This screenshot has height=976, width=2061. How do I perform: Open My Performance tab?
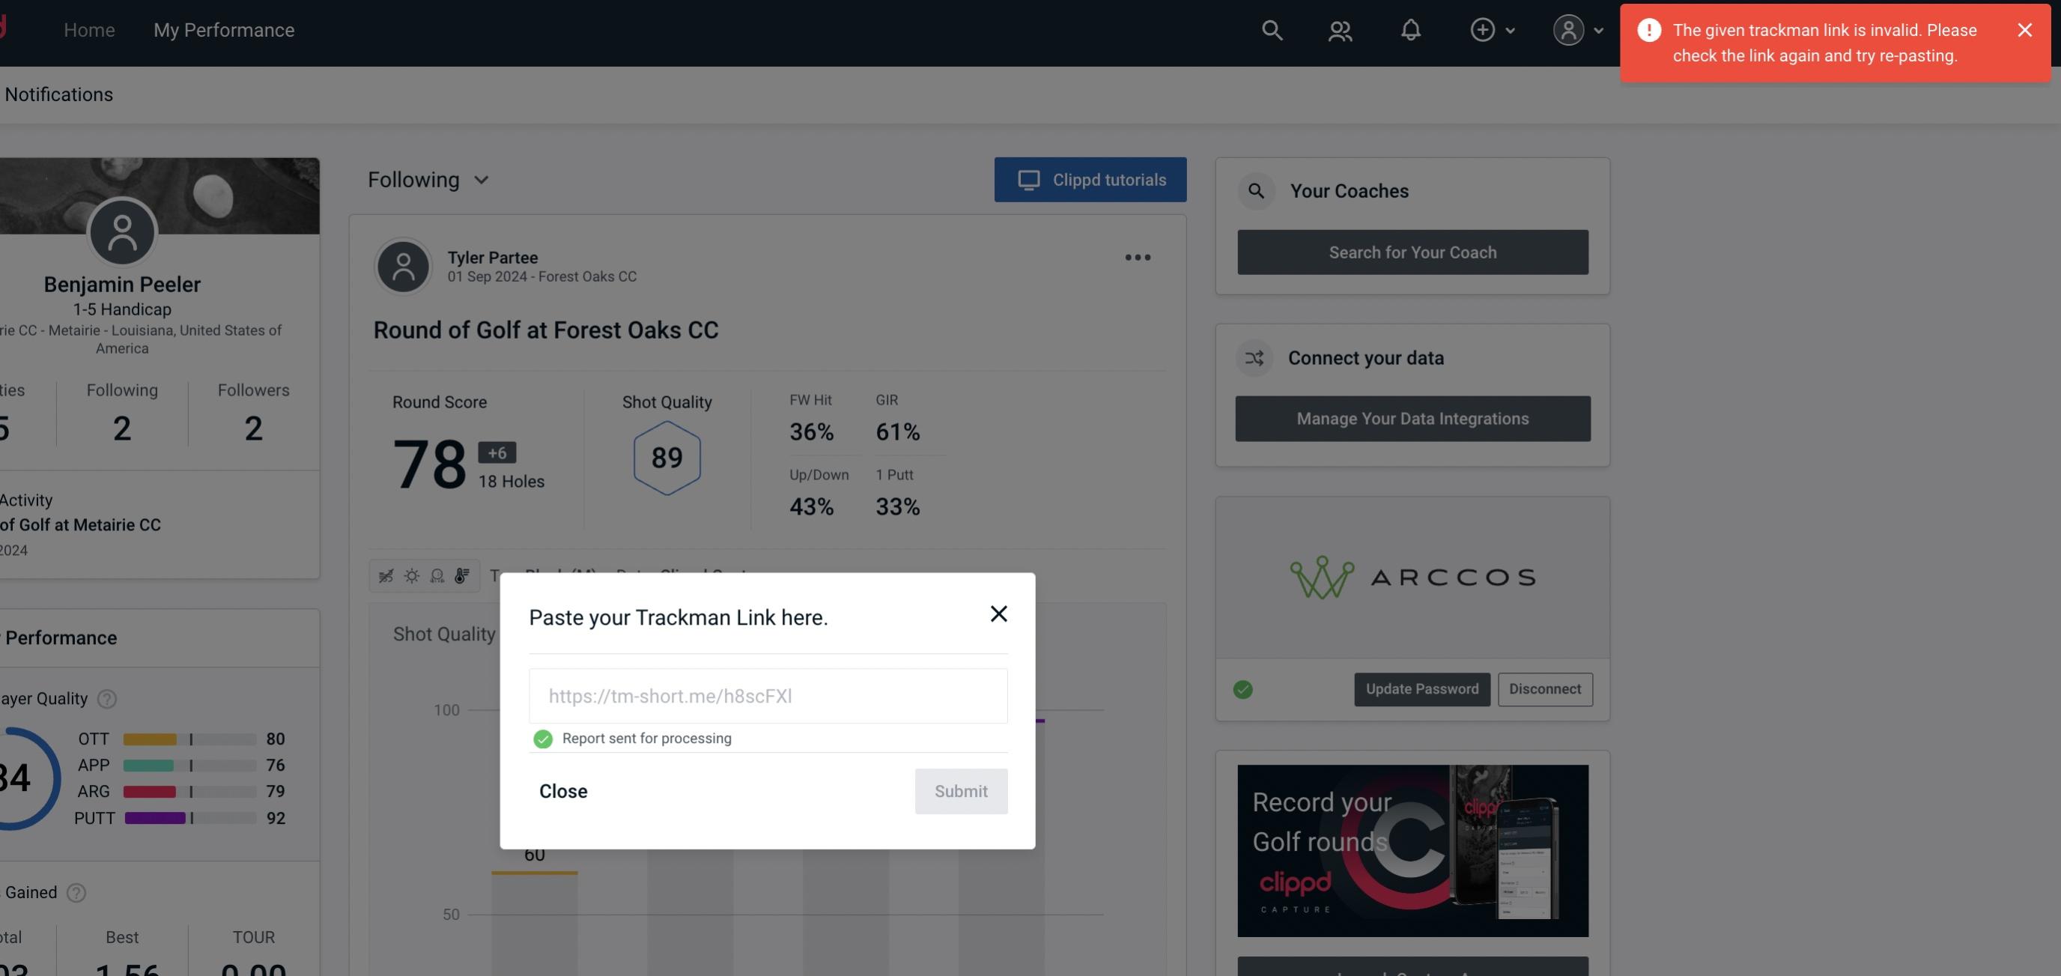point(223,29)
